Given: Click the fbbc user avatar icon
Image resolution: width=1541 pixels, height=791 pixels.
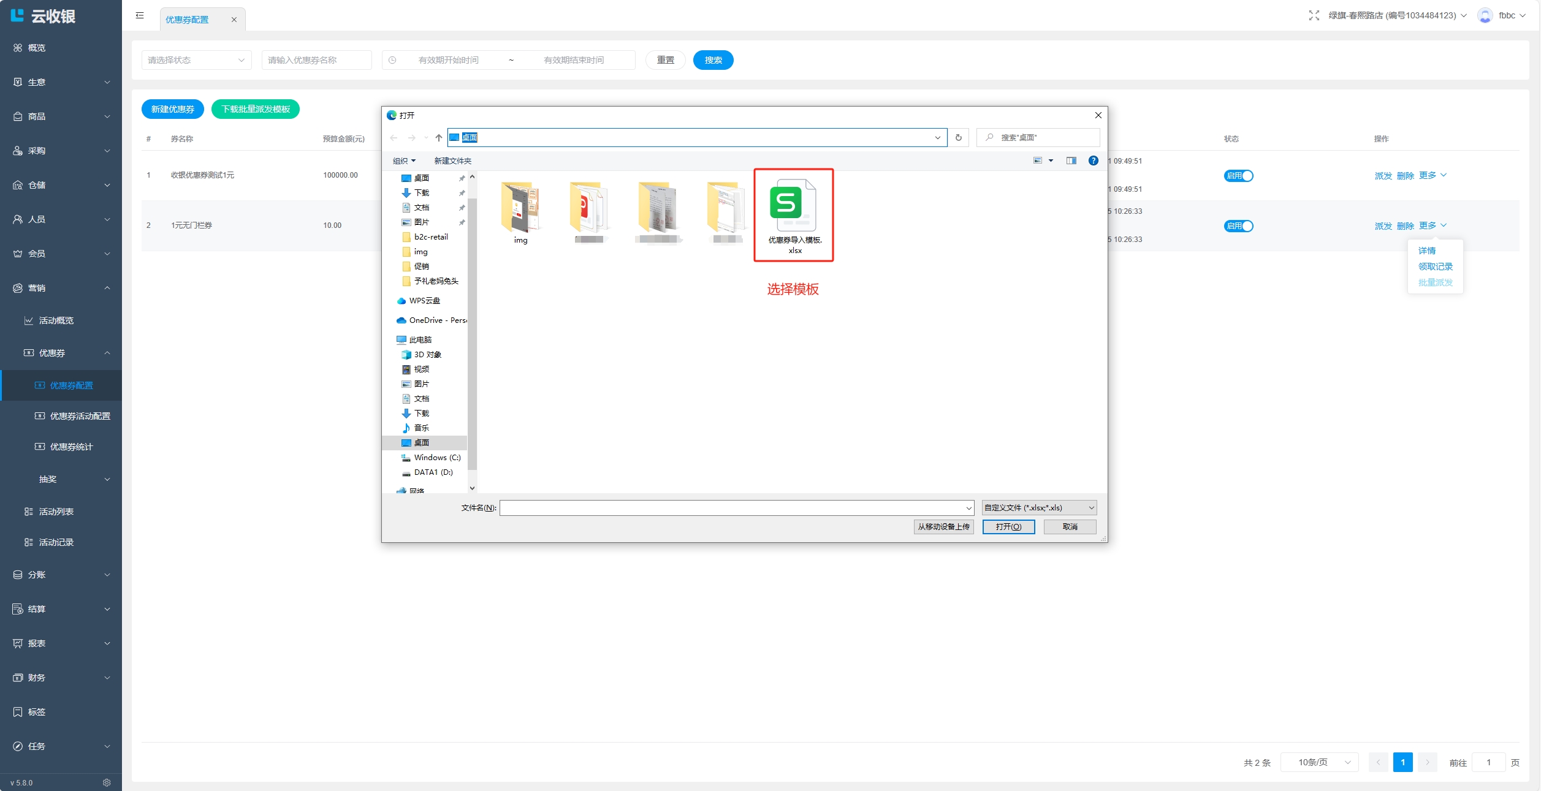Looking at the screenshot, I should pyautogui.click(x=1485, y=15).
